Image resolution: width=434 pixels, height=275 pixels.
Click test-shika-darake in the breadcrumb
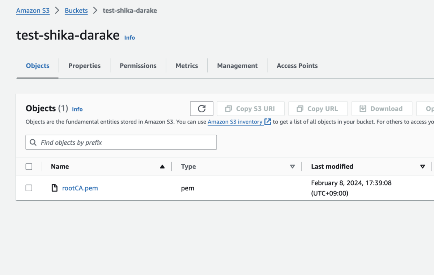130,10
